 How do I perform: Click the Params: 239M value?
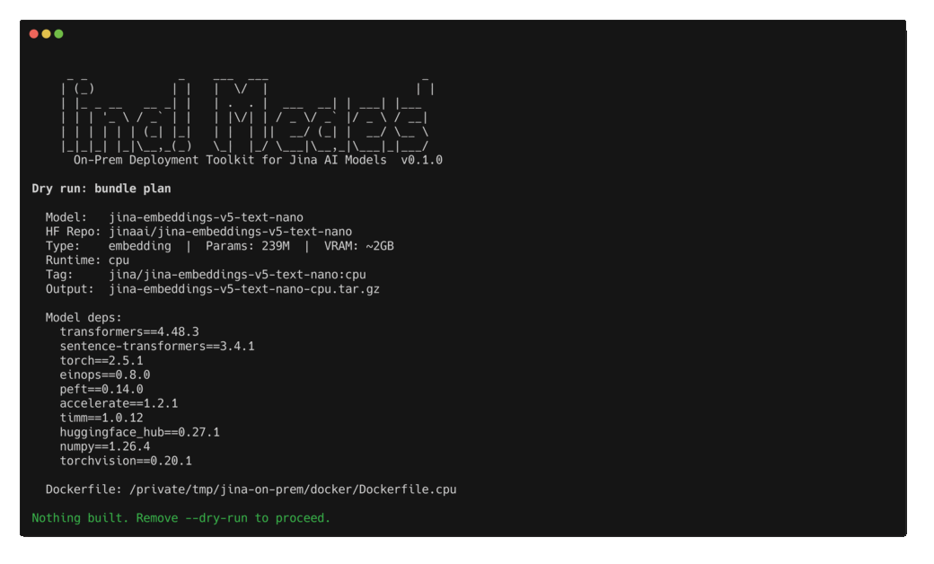(248, 246)
